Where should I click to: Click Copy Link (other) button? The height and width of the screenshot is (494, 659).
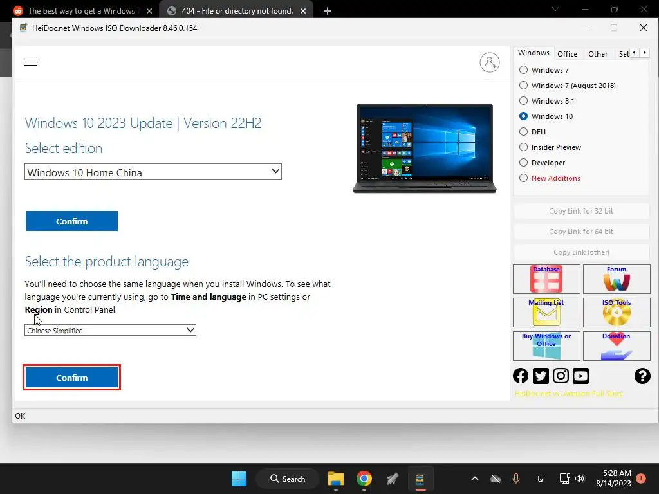[581, 252]
